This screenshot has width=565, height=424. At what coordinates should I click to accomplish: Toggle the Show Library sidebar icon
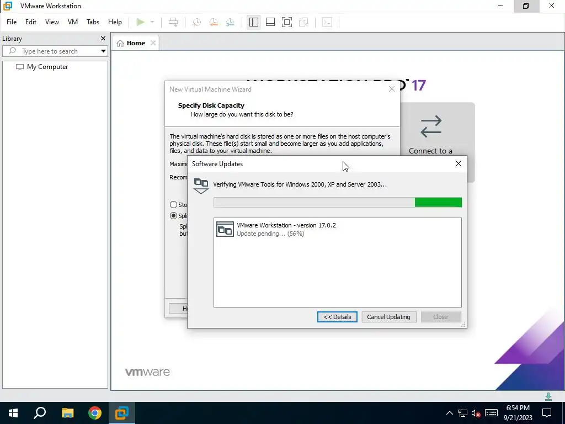(254, 22)
